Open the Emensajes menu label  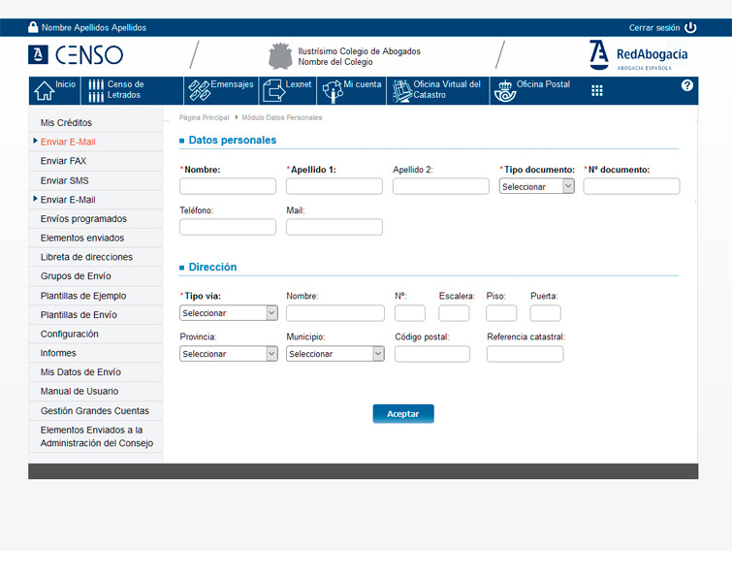click(x=232, y=84)
